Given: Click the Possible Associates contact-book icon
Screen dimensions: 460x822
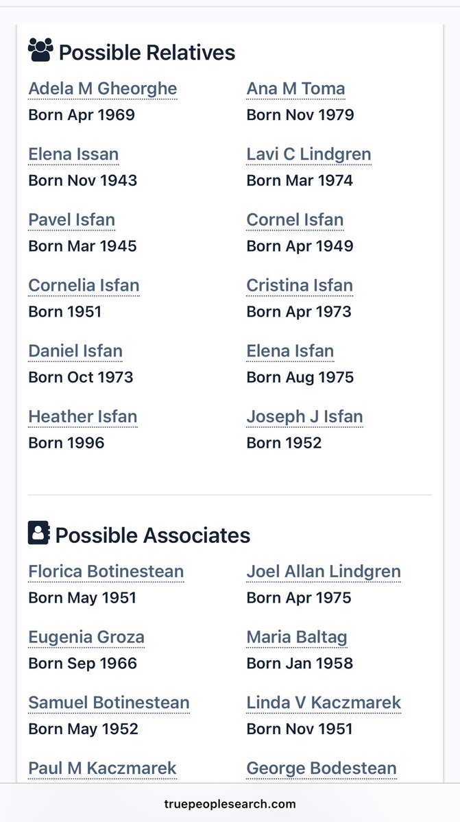Looking at the screenshot, I should point(38,533).
